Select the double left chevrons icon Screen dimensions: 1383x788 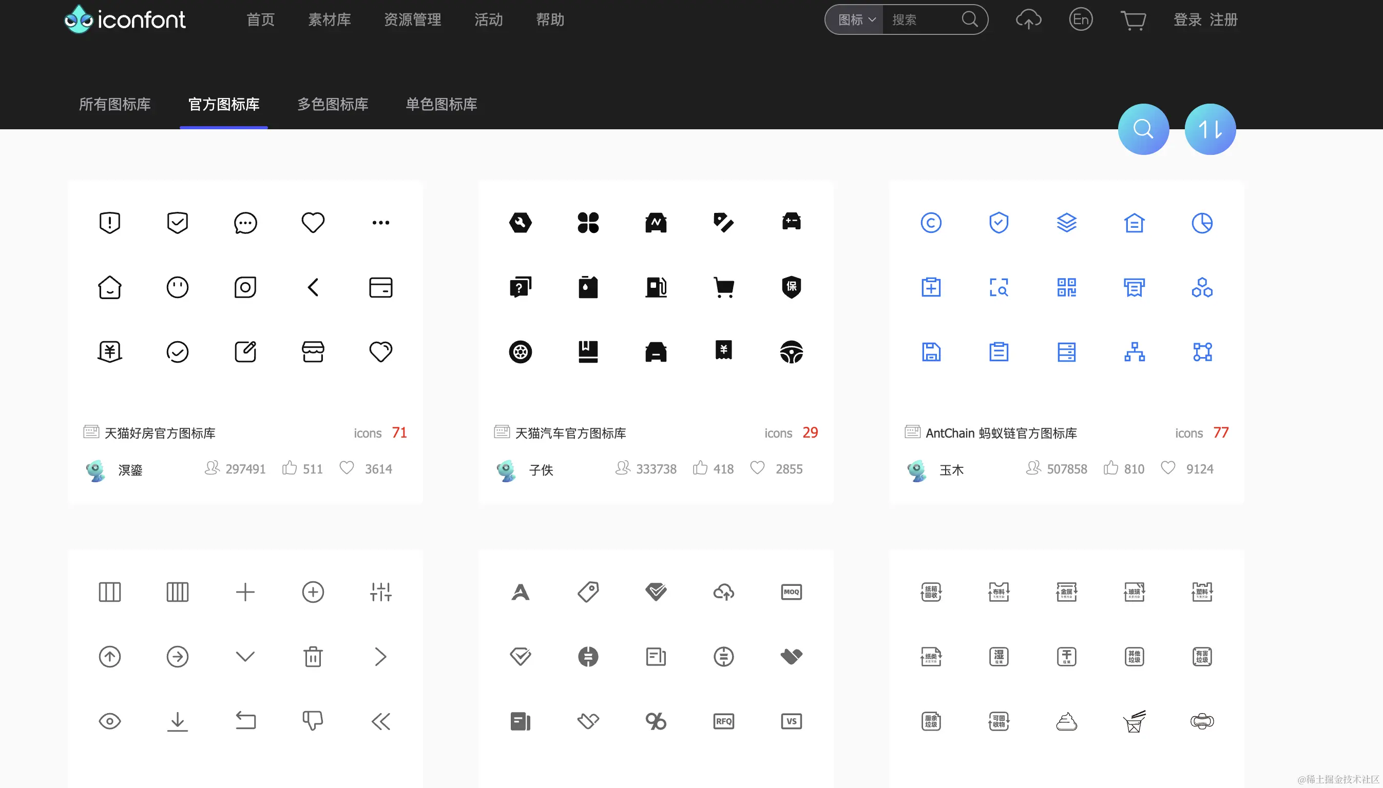pyautogui.click(x=381, y=721)
